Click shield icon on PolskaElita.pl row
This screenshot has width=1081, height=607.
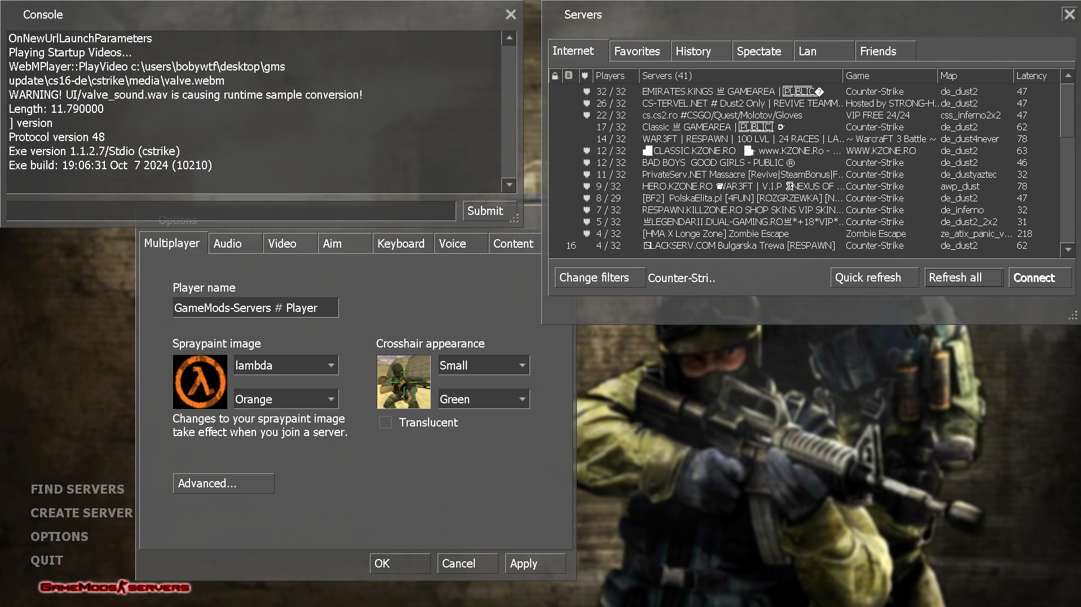click(x=586, y=198)
